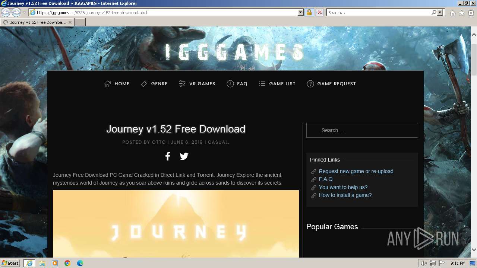Click the Popular Games heading
Screen dimensions: 477x268
332,227
